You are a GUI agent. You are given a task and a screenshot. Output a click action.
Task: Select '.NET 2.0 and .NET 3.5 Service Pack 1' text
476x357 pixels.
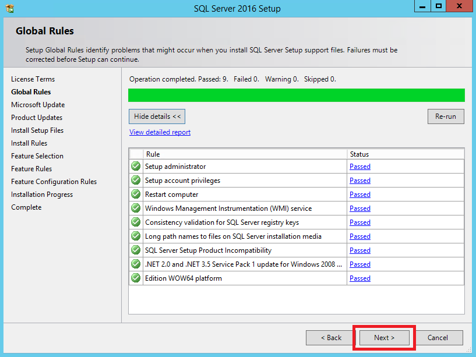(244, 264)
